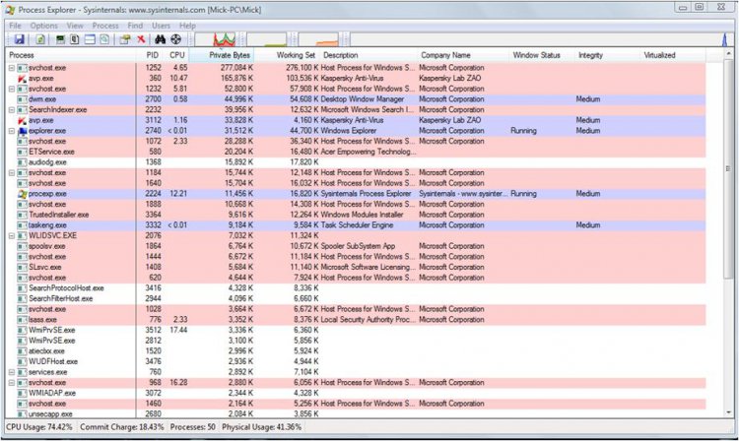Sort by the Window Status column header
Screen dimensions: 739x441
tap(543, 55)
